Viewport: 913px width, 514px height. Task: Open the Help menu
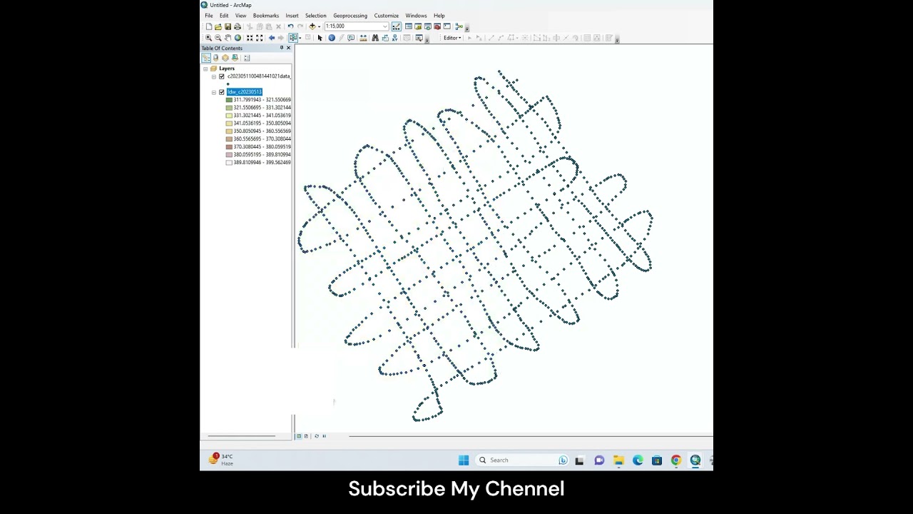click(439, 16)
